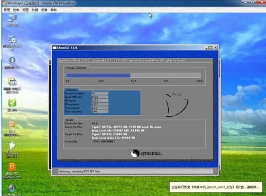Minimize the Ghost32 11.0 window

pyautogui.click(x=206, y=48)
